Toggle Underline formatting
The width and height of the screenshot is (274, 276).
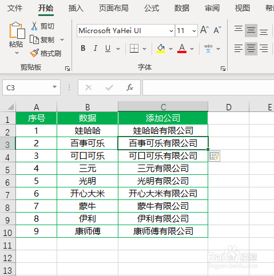(x=108, y=49)
